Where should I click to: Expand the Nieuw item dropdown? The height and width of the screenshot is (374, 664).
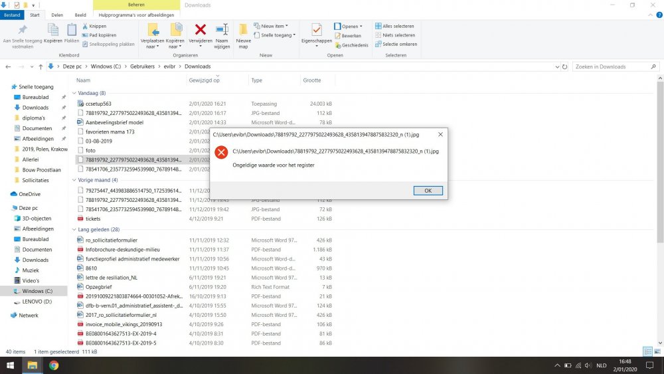tap(275, 27)
